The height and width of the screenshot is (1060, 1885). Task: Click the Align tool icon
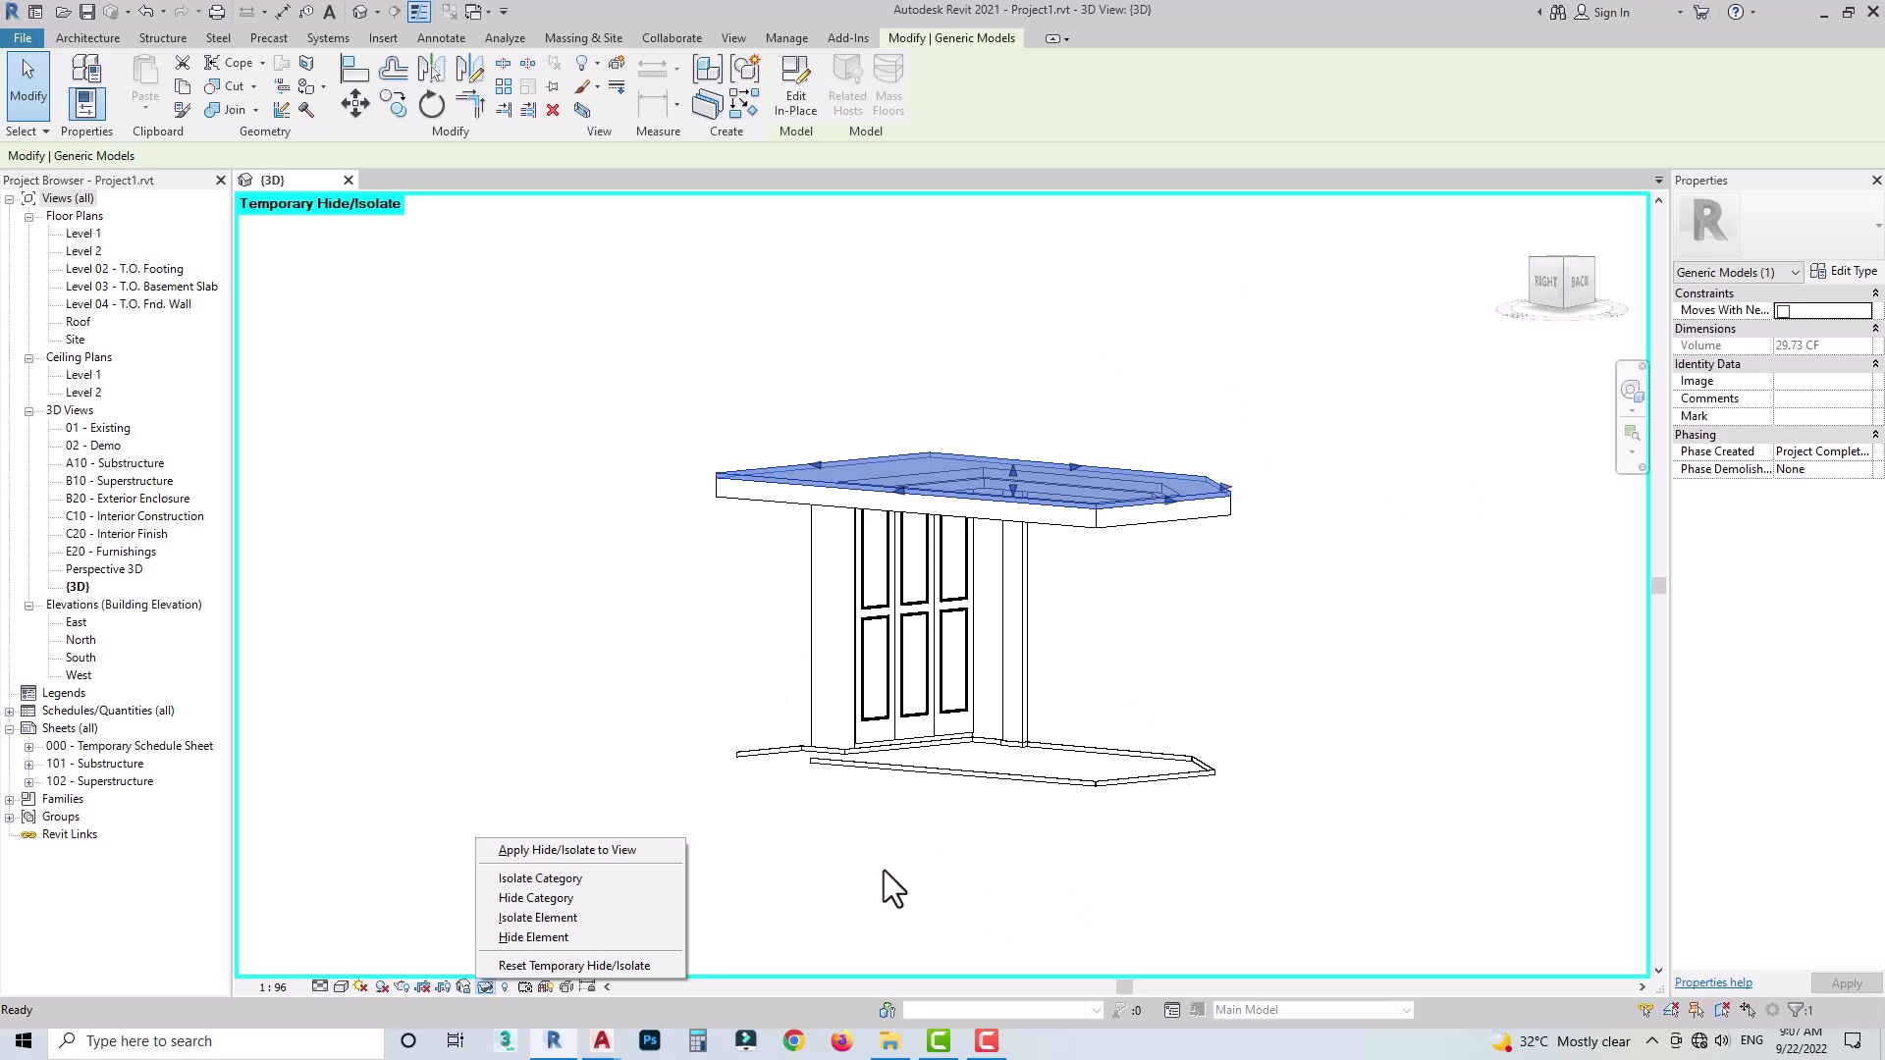point(353,69)
